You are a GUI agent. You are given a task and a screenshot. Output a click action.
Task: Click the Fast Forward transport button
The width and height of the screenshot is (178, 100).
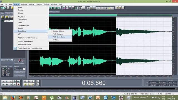[x=11, y=84]
